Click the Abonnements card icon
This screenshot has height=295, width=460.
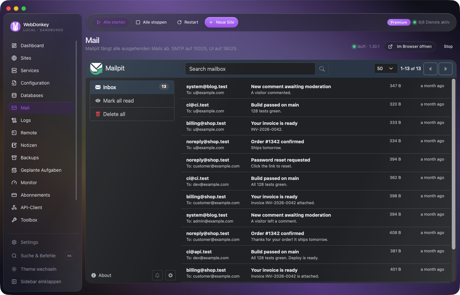14,195
